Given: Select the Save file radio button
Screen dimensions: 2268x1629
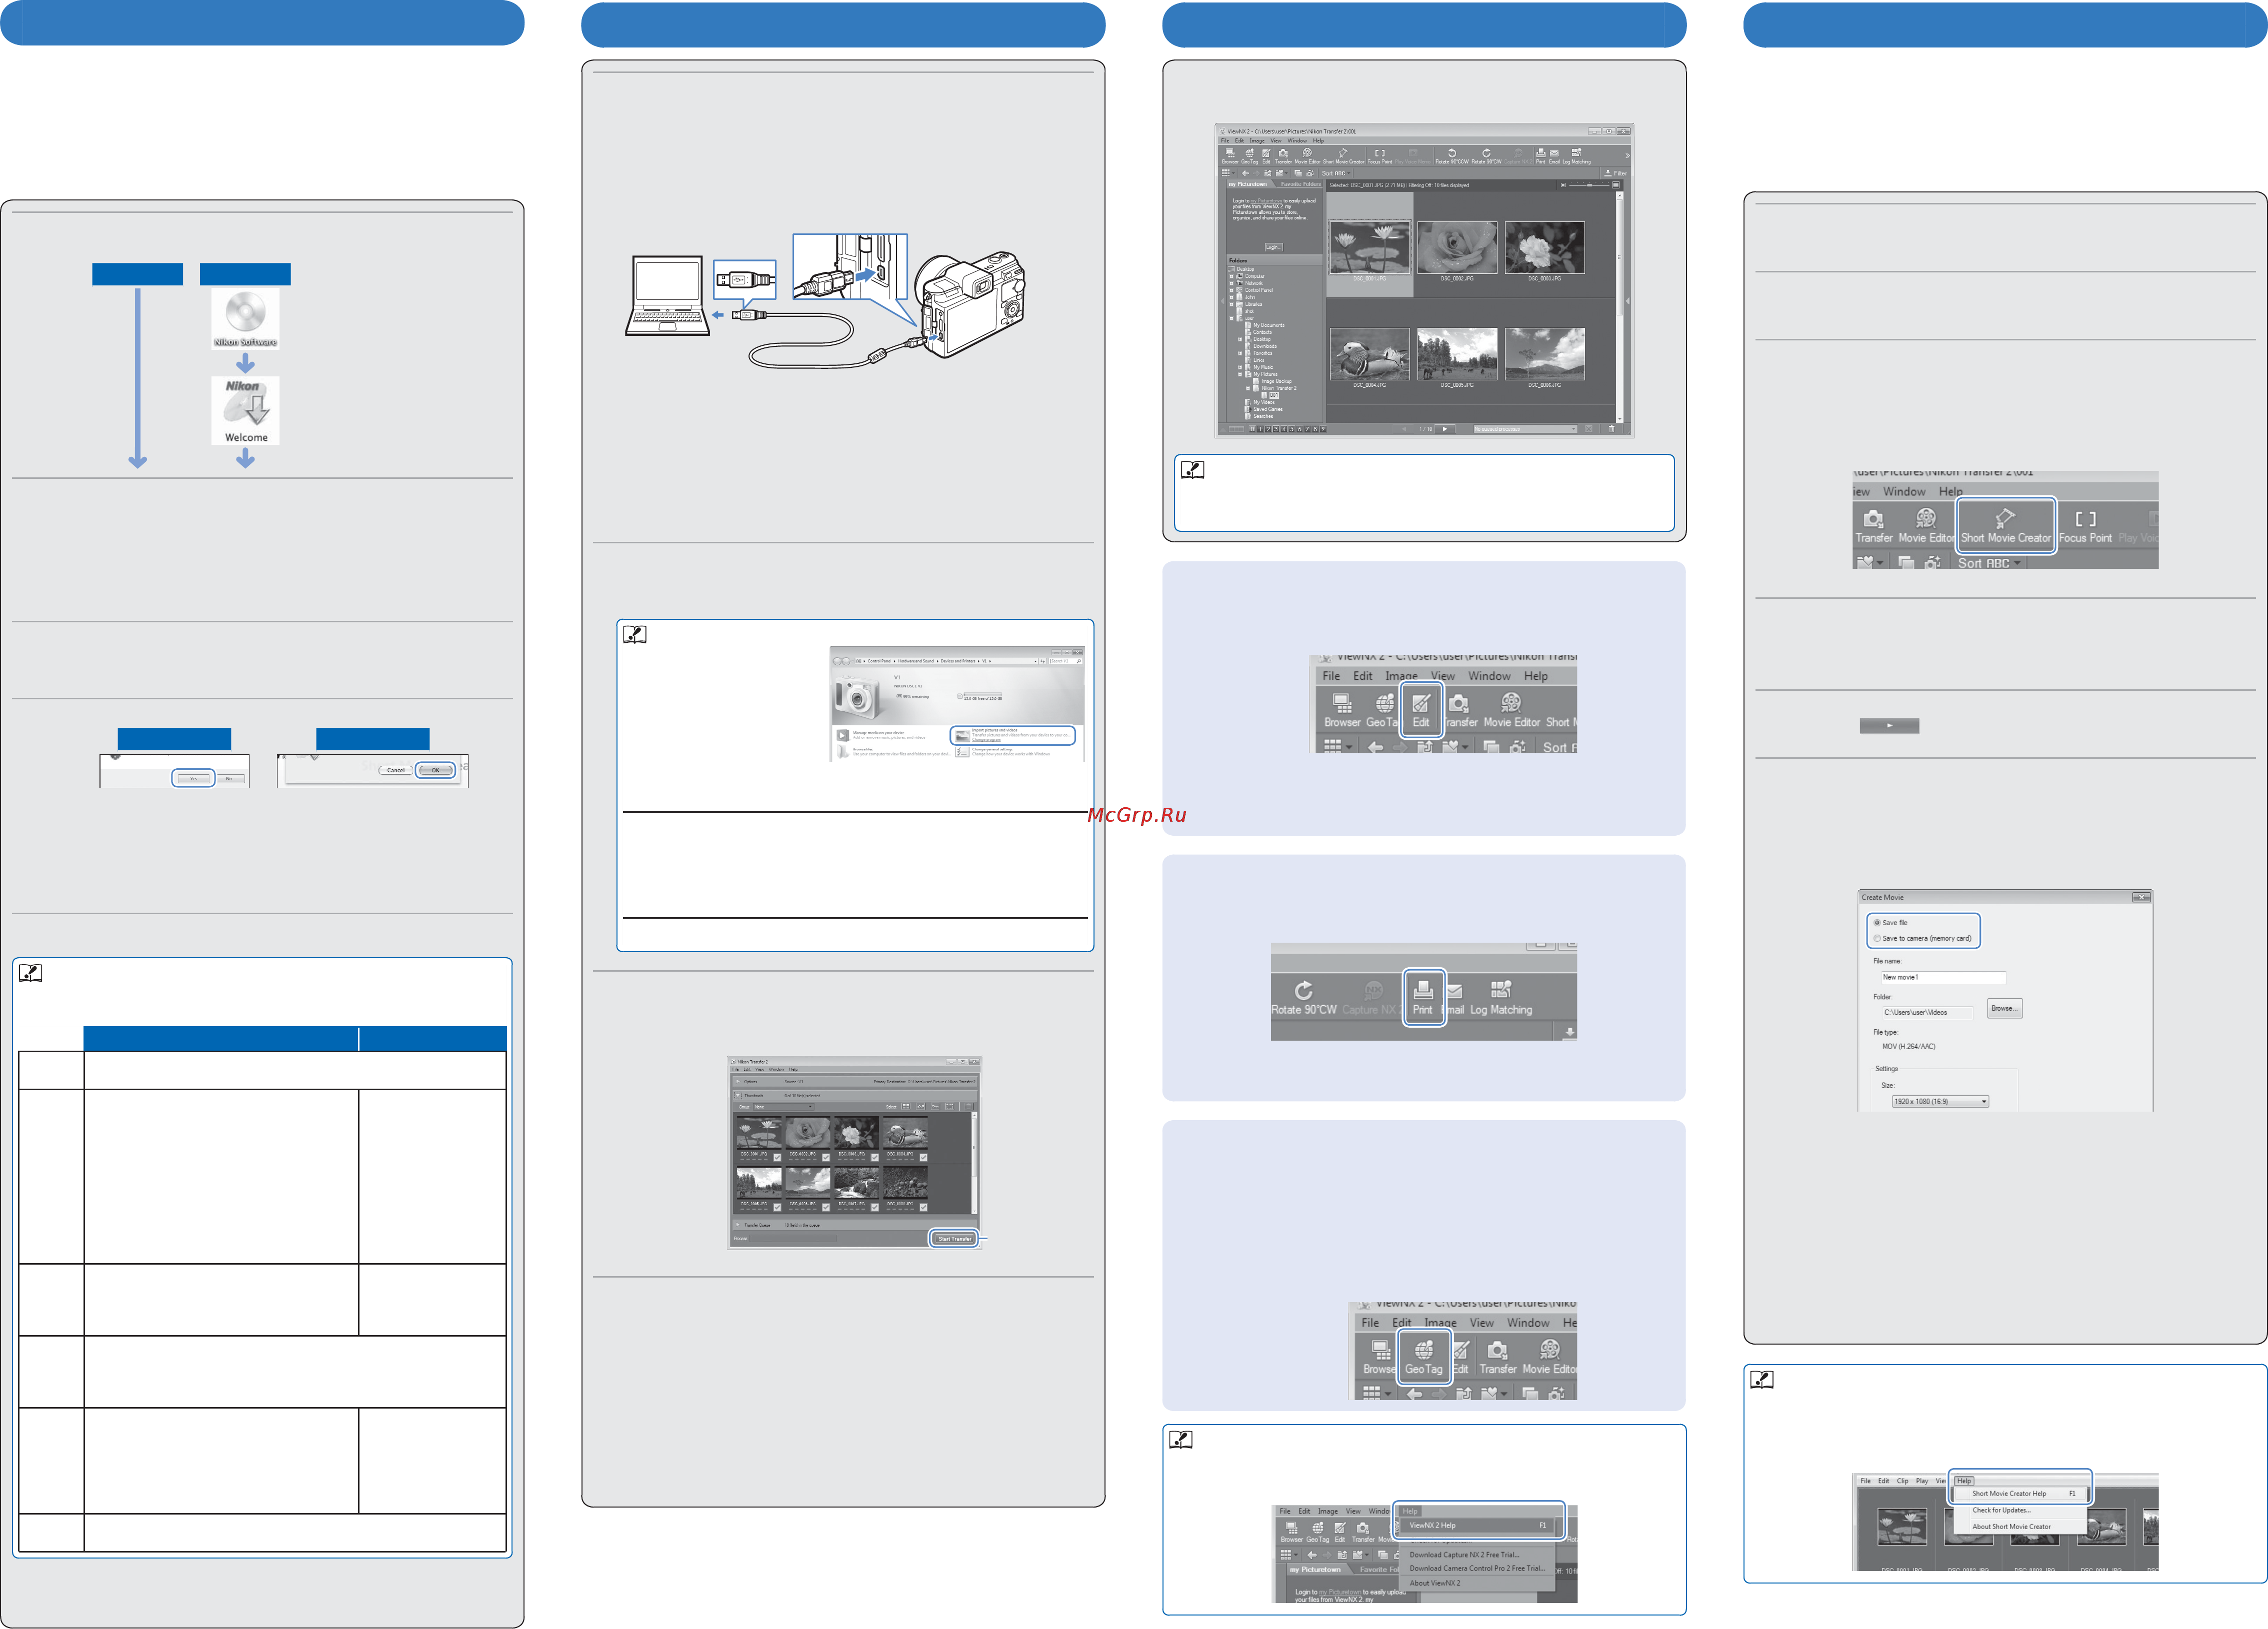Looking at the screenshot, I should [x=1877, y=922].
